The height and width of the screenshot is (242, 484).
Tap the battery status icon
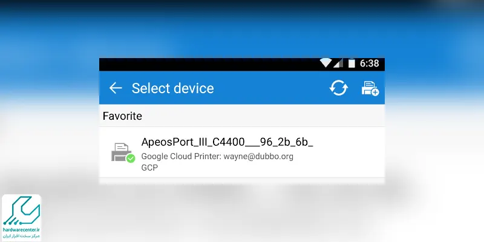click(x=352, y=64)
